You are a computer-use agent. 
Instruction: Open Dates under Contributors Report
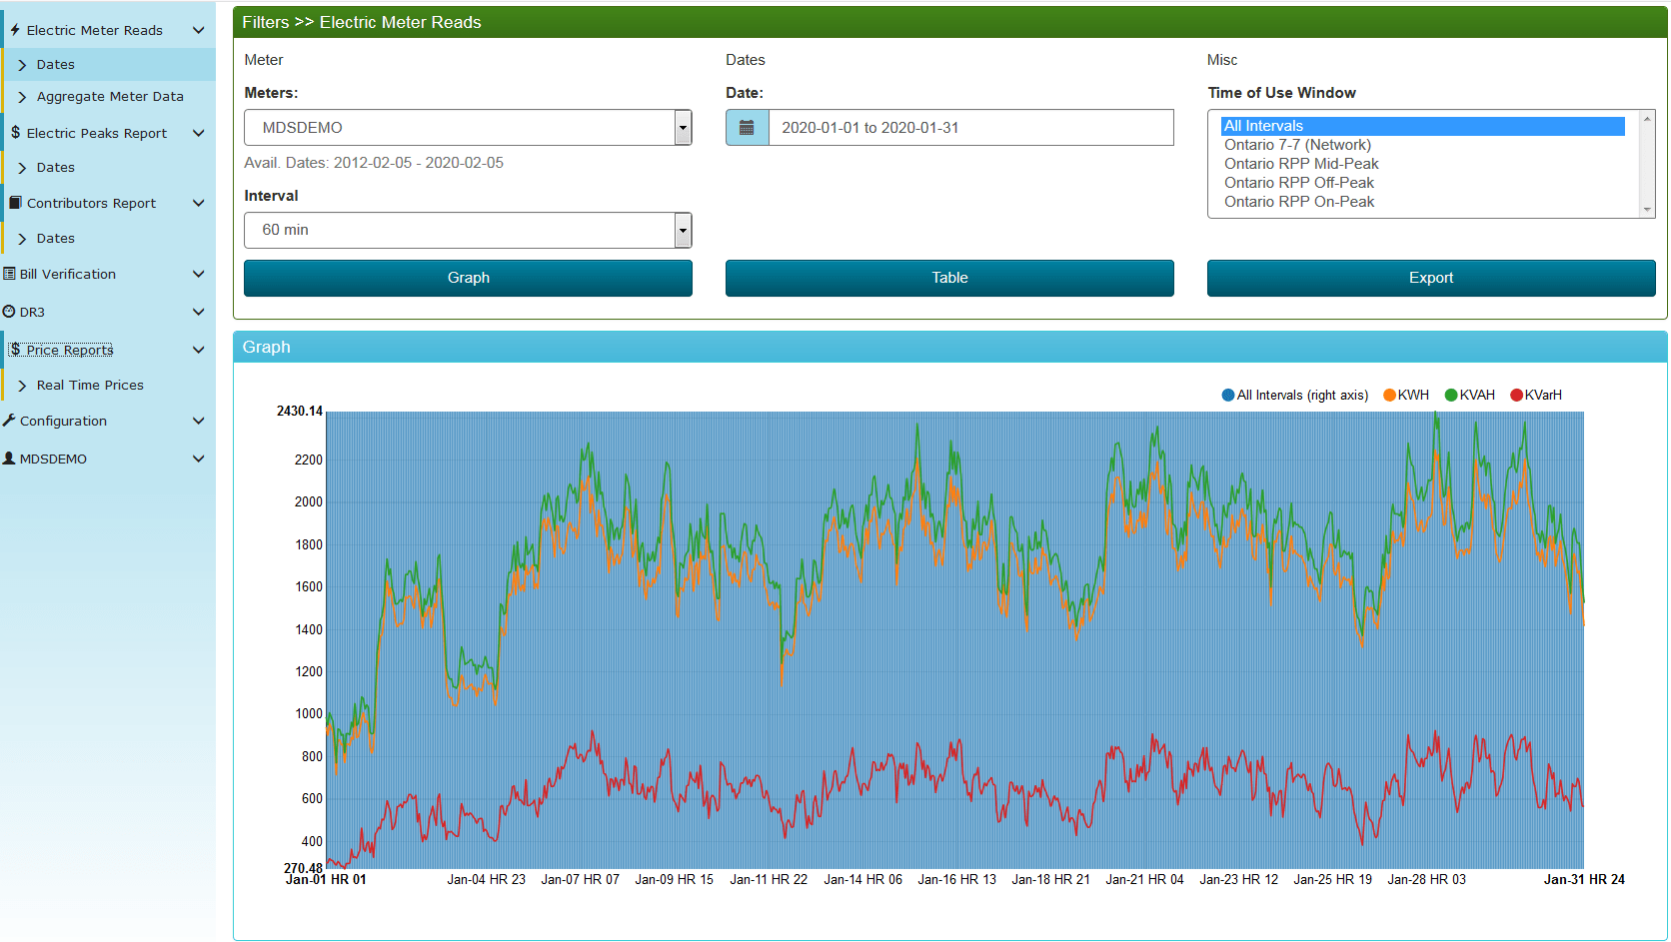(56, 239)
